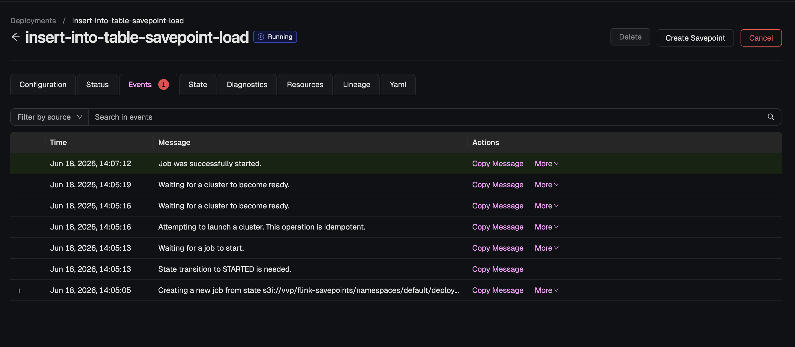This screenshot has height=347, width=795.
Task: Open More menu for Creating a new job event
Action: click(x=547, y=290)
